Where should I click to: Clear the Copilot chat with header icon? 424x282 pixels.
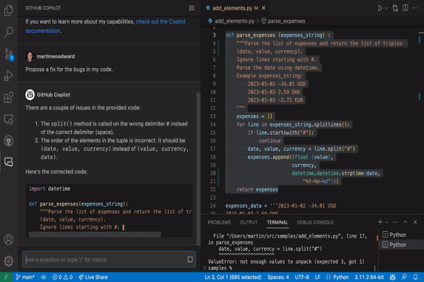click(191, 8)
